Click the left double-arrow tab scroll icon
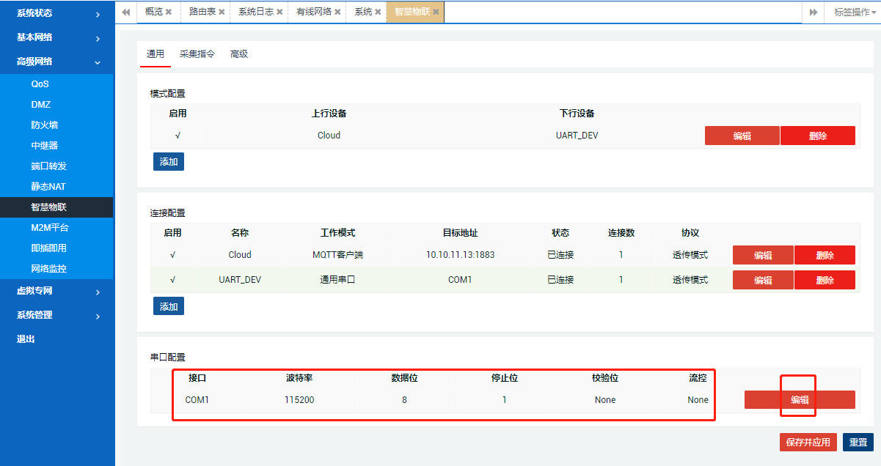881x466 pixels. point(125,12)
